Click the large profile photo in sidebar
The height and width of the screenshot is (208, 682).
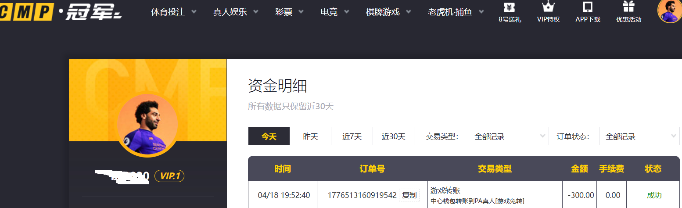pos(148,125)
